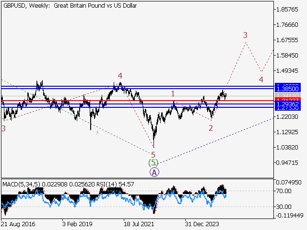This screenshot has width=307, height=230.
Task: Select the wave 1 label
Action: (173, 93)
